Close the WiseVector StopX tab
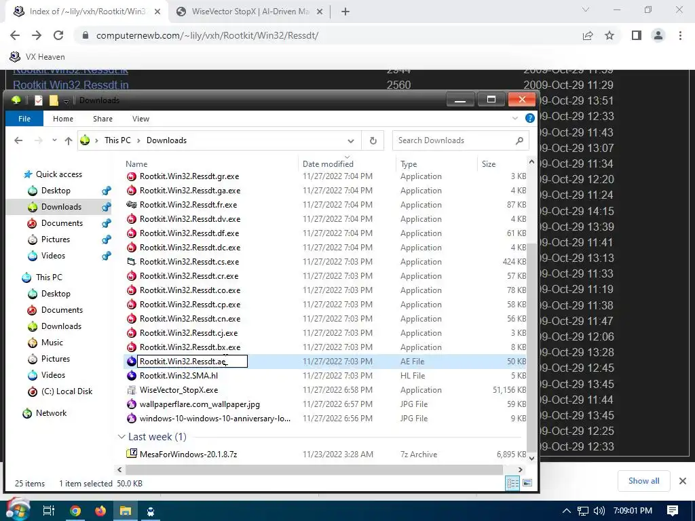Image resolution: width=695 pixels, height=521 pixels. click(x=320, y=12)
